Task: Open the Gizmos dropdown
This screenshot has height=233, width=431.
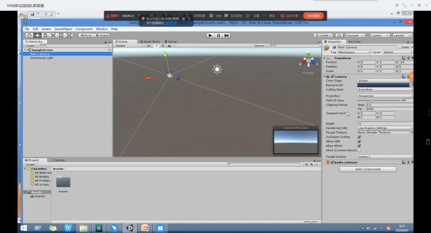Action: click(x=260, y=45)
